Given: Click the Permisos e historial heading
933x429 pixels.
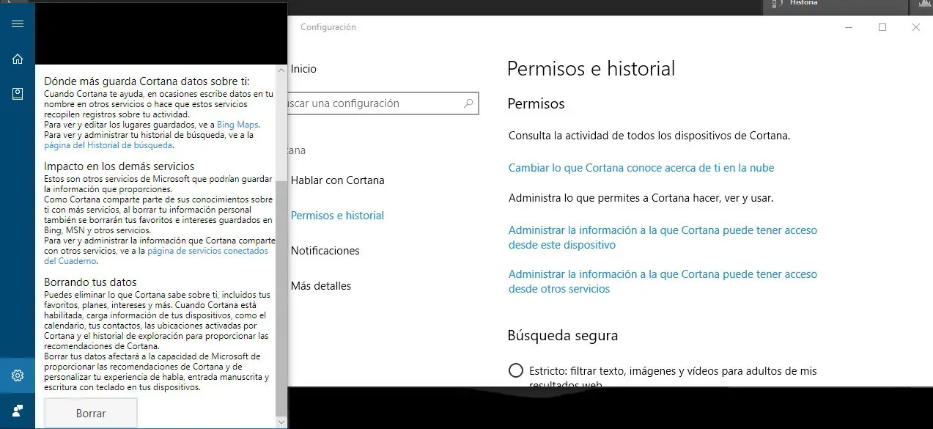Looking at the screenshot, I should (591, 69).
